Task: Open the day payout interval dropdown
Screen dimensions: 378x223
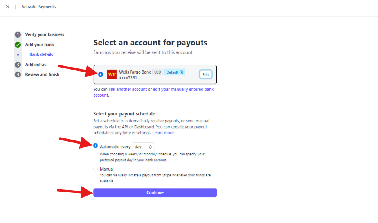Action: pyautogui.click(x=144, y=147)
